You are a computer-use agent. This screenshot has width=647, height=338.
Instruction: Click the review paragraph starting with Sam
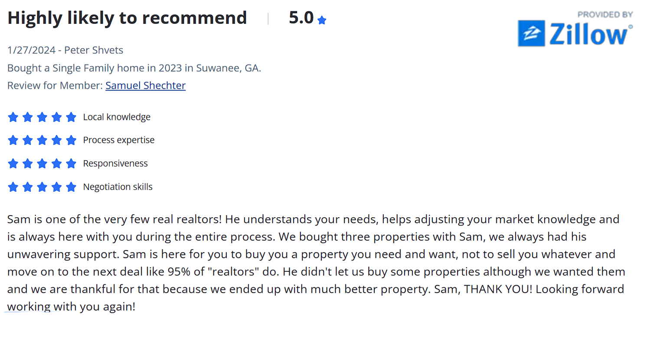click(x=316, y=263)
